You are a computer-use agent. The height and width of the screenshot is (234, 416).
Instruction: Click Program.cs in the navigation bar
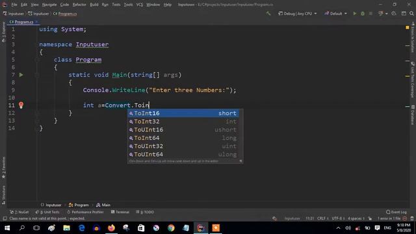pyautogui.click(x=65, y=14)
